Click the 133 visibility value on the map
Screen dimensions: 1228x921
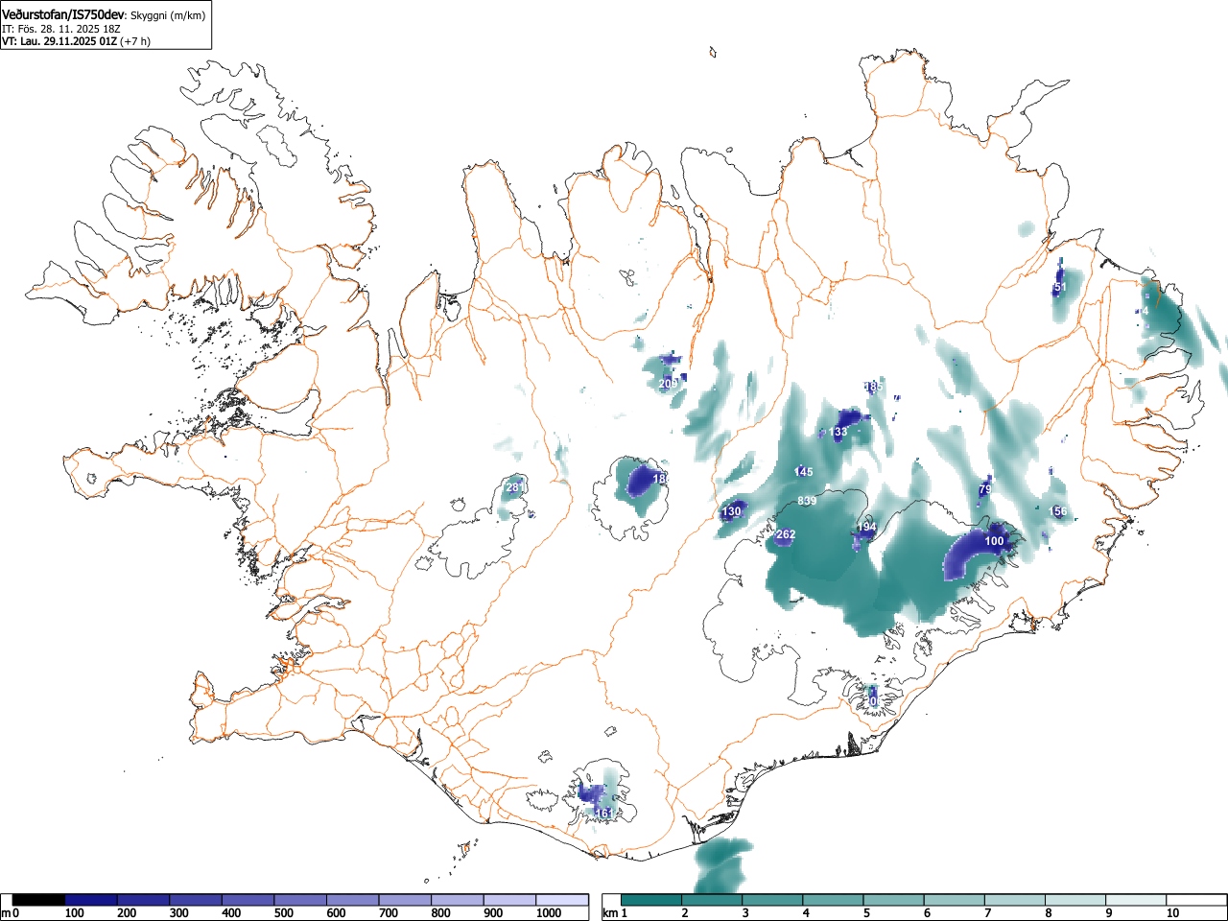[x=838, y=433]
